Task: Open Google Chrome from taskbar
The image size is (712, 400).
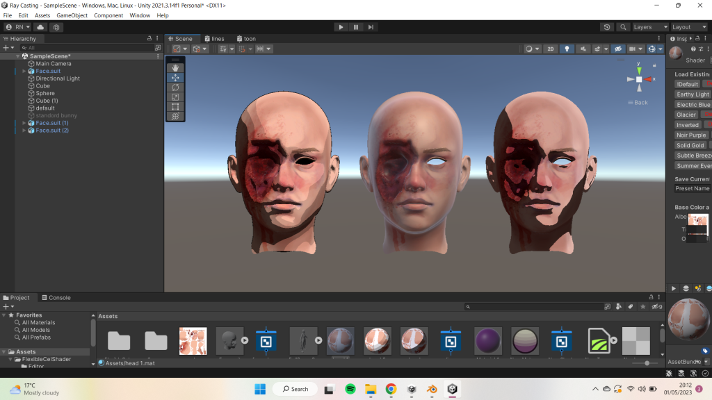Action: pyautogui.click(x=391, y=389)
